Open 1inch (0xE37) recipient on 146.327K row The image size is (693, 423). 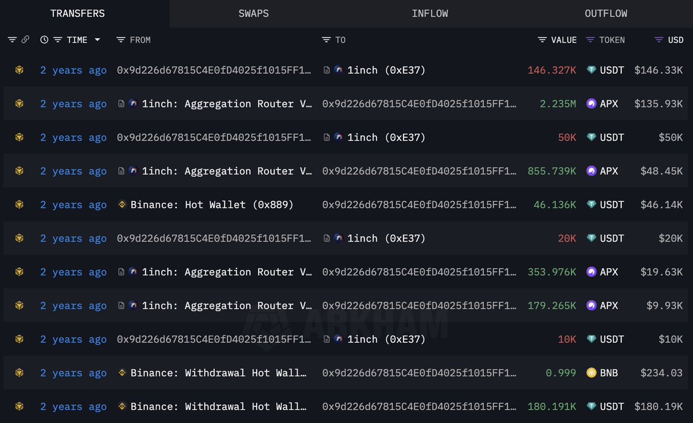386,70
